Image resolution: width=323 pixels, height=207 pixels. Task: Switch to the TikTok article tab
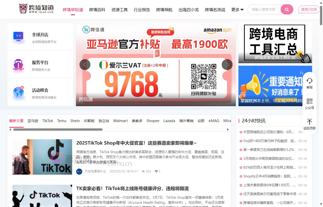pos(48,121)
